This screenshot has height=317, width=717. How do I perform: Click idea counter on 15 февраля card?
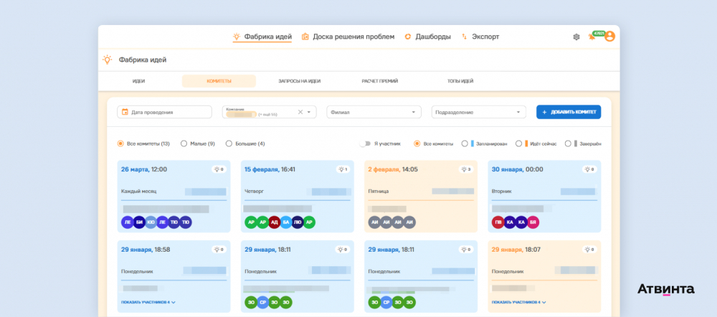coord(343,169)
